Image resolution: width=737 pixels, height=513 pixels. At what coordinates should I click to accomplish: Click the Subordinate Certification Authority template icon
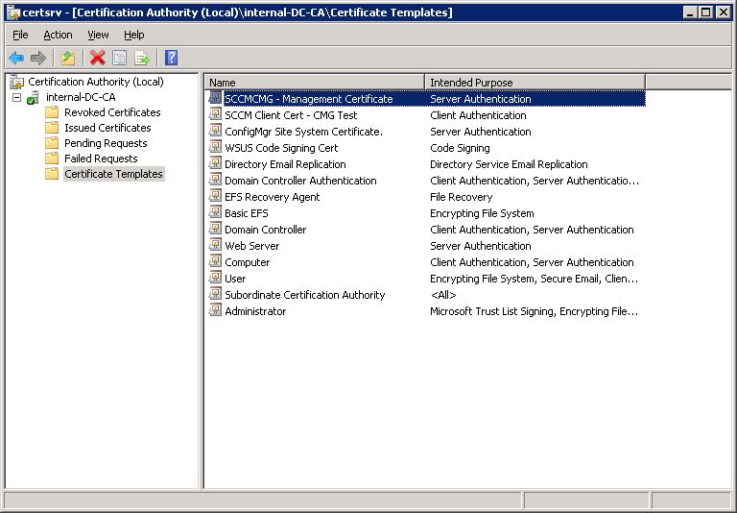[215, 294]
